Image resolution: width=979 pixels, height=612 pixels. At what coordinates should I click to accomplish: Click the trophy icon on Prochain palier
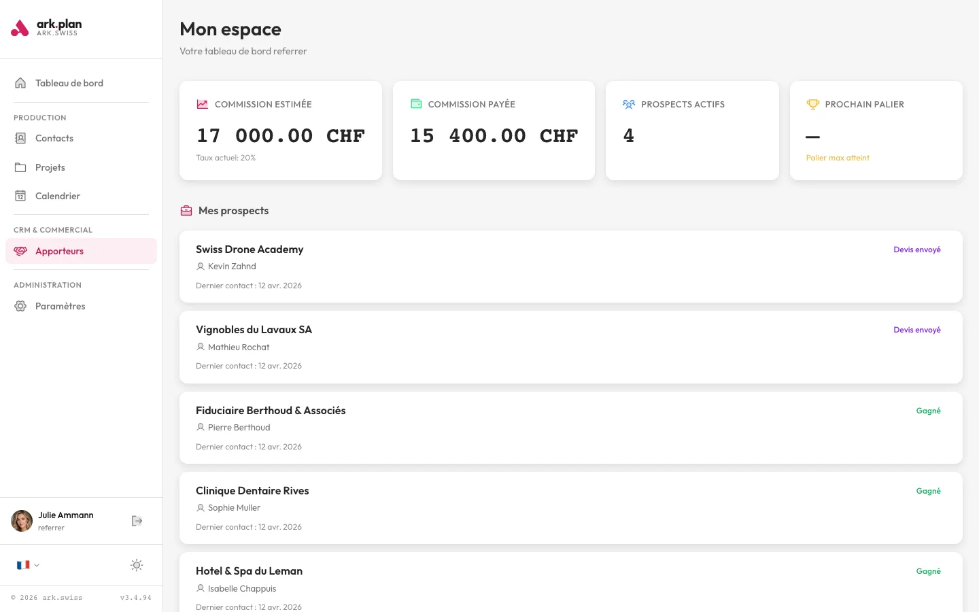click(x=812, y=104)
